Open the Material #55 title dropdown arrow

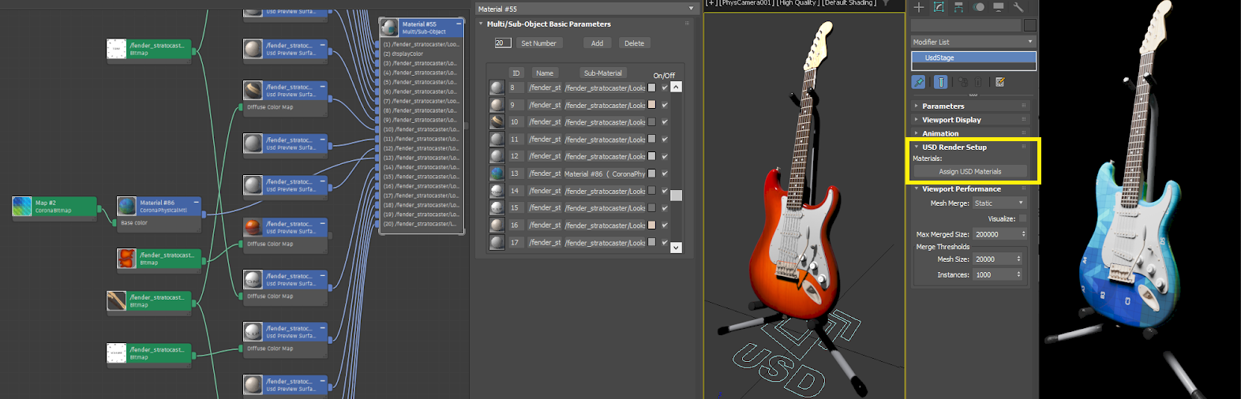(691, 9)
